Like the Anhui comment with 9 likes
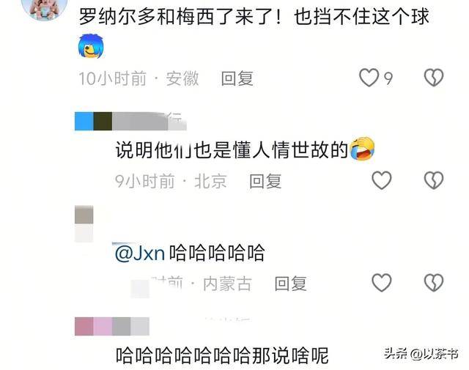Viewport: 469px width, 370px height. coord(369,78)
